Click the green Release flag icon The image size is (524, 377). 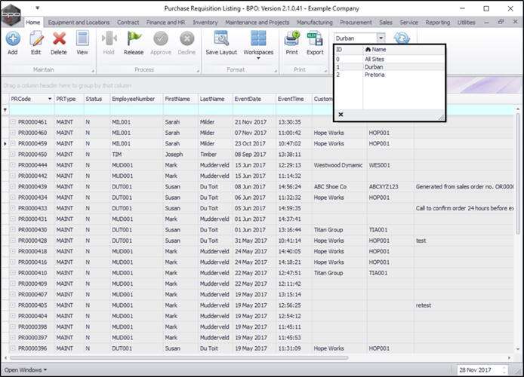pyautogui.click(x=134, y=39)
